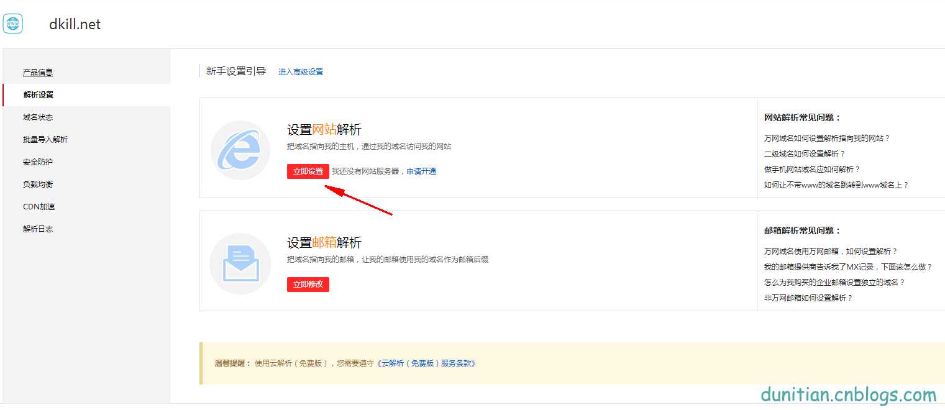This screenshot has height=410, width=945.
Task: Open 负载均衡 page
Action: click(38, 184)
